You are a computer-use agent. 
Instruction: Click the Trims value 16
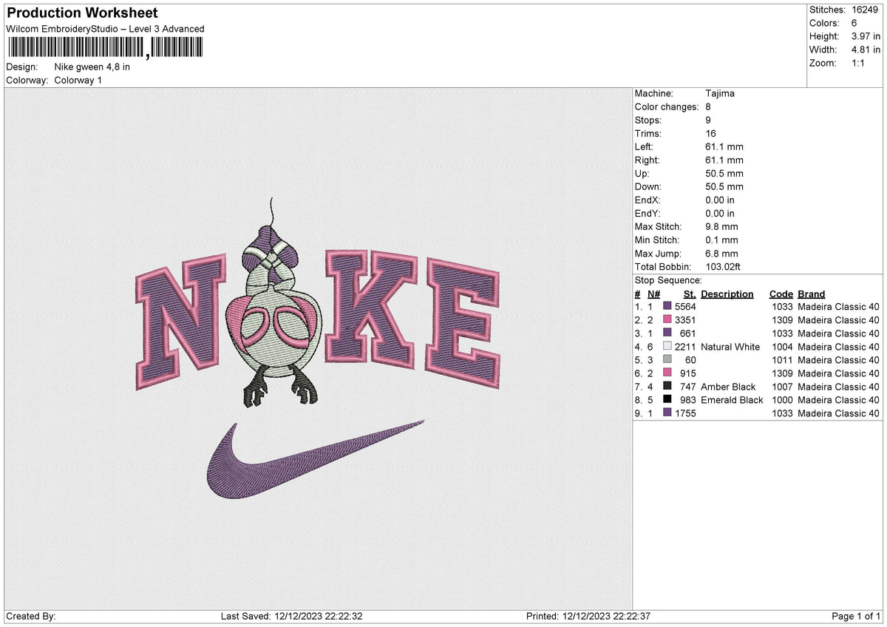click(711, 134)
